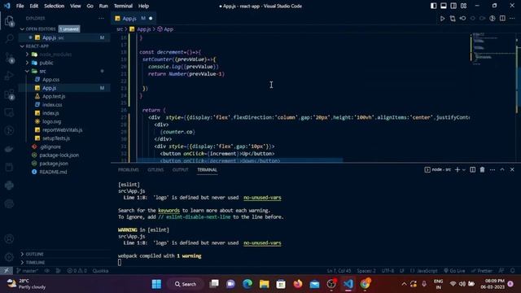Open the Search view in activity bar
Screen dimensions: 521x293
click(x=9, y=38)
